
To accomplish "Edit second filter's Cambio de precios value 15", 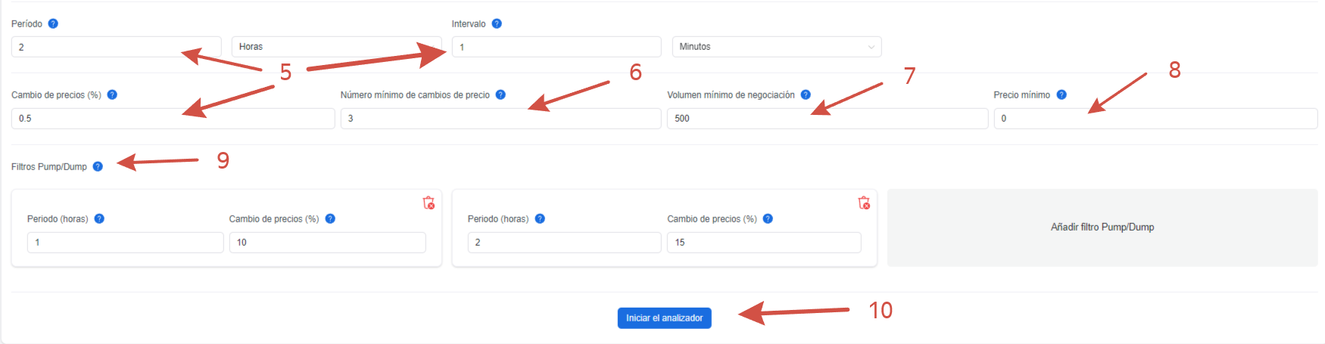I will pyautogui.click(x=764, y=243).
